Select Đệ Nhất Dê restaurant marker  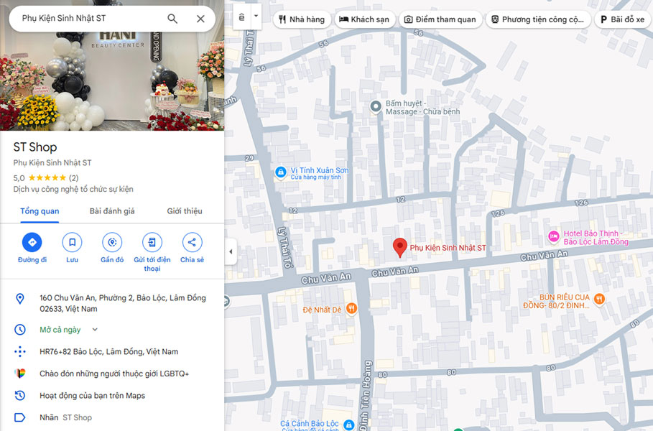coord(351,308)
